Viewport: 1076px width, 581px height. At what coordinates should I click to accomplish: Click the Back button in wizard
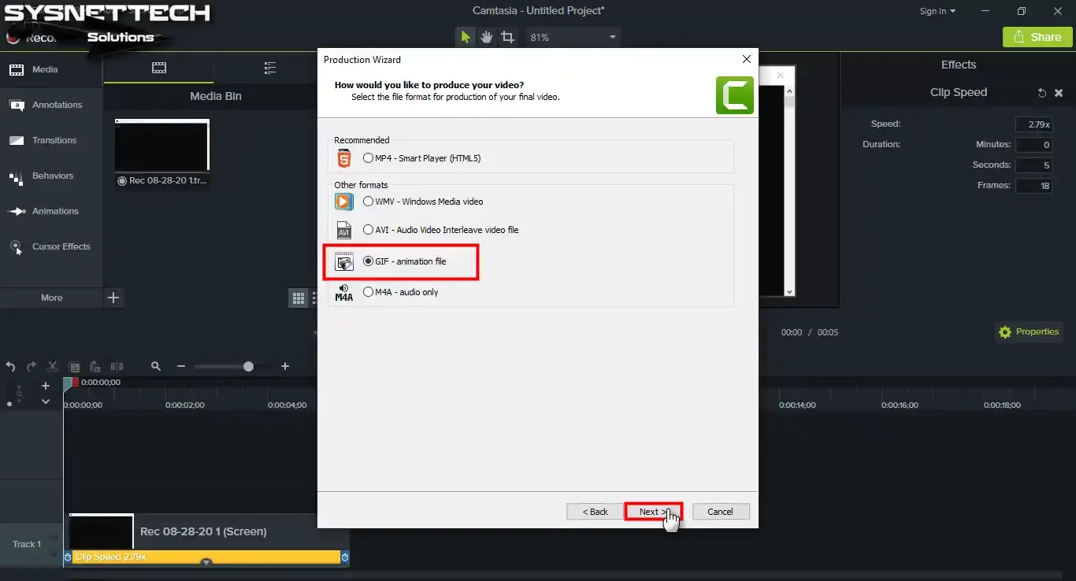pos(595,512)
